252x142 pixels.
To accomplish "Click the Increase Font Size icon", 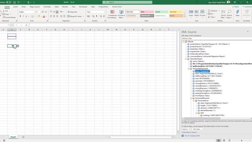I will coord(43,12).
